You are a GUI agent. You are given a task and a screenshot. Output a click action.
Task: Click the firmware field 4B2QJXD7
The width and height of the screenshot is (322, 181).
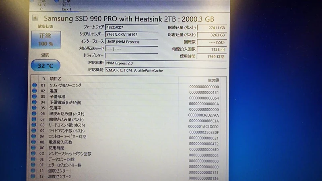132,27
